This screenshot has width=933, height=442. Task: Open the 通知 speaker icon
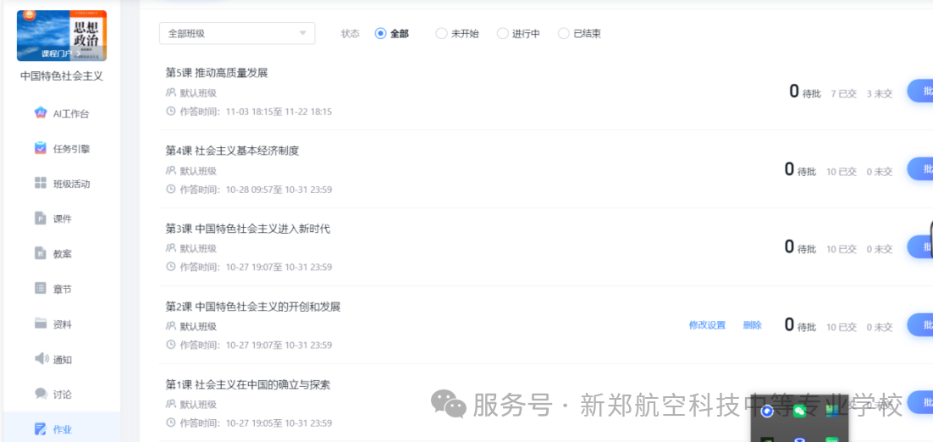click(41, 359)
